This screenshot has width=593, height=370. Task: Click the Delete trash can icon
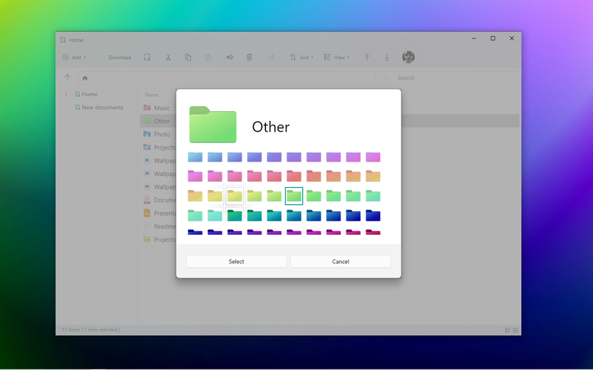[249, 58]
